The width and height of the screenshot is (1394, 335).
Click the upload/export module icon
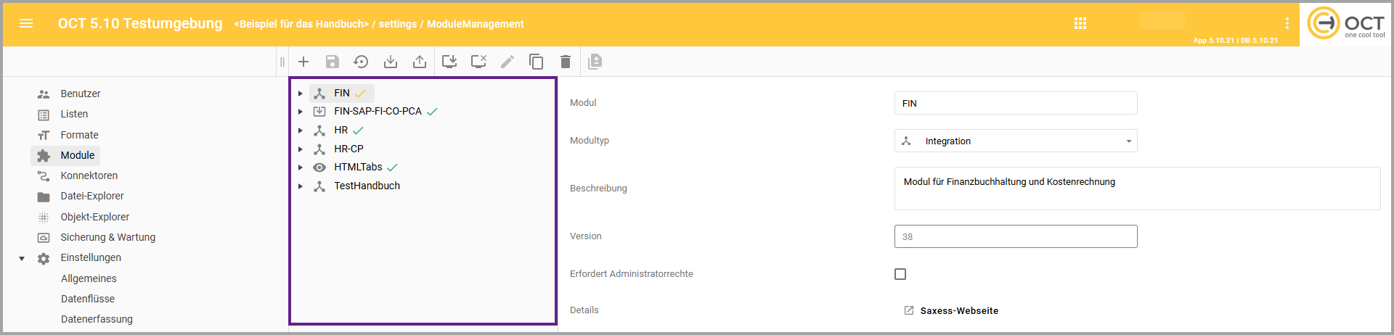[420, 62]
